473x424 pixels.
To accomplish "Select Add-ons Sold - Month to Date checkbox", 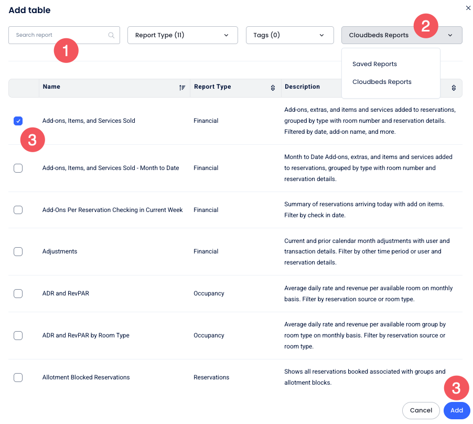I will [18, 168].
